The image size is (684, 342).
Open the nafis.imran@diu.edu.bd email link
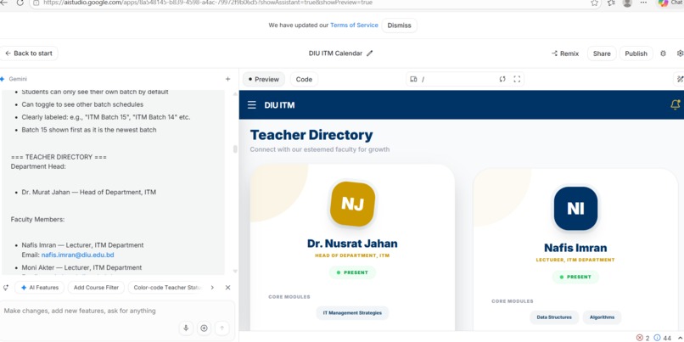pos(77,255)
